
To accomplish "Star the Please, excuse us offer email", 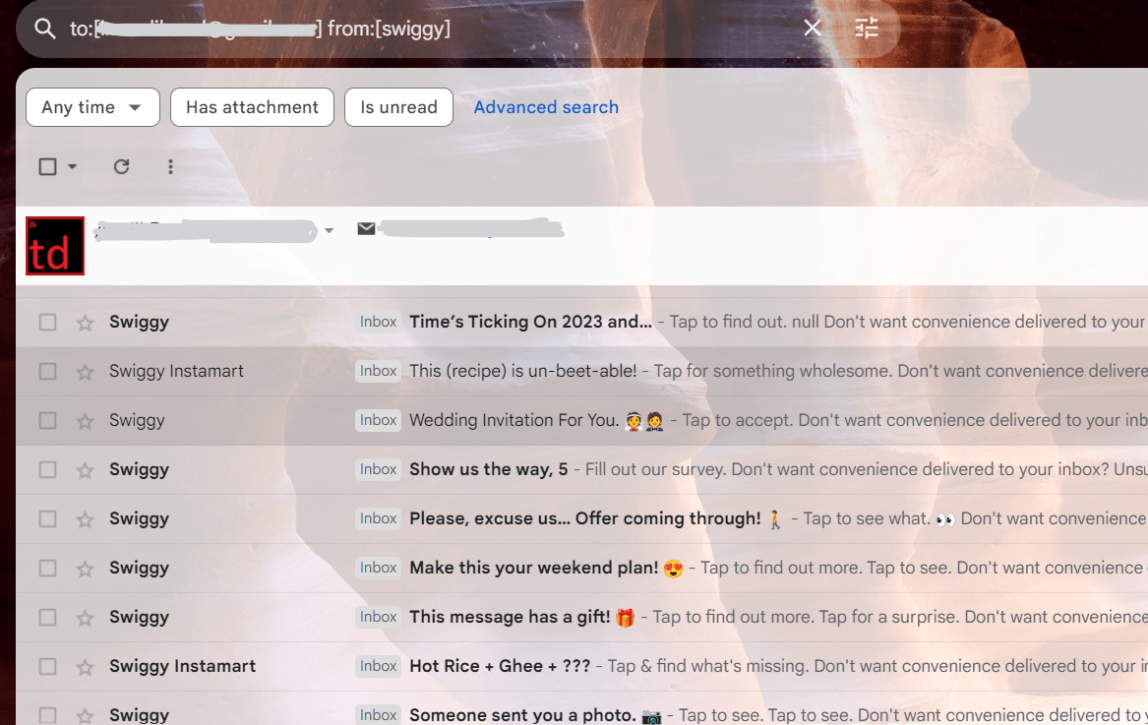I will pyautogui.click(x=85, y=518).
